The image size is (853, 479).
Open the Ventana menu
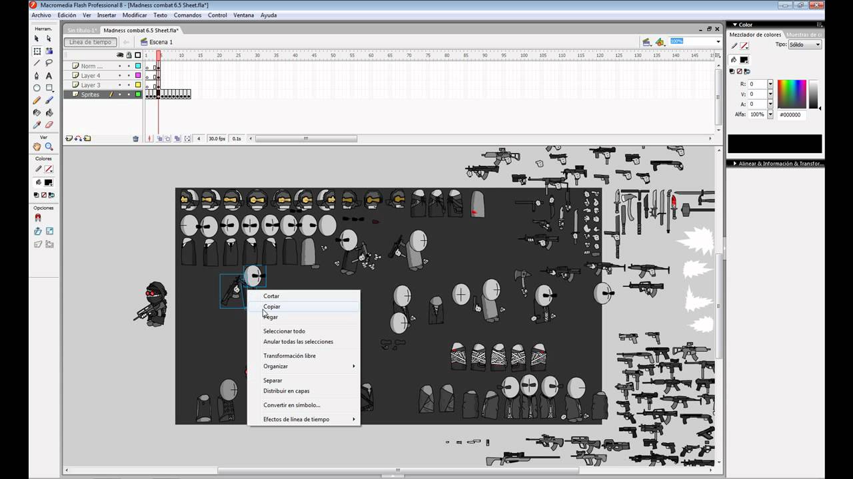[x=243, y=15]
